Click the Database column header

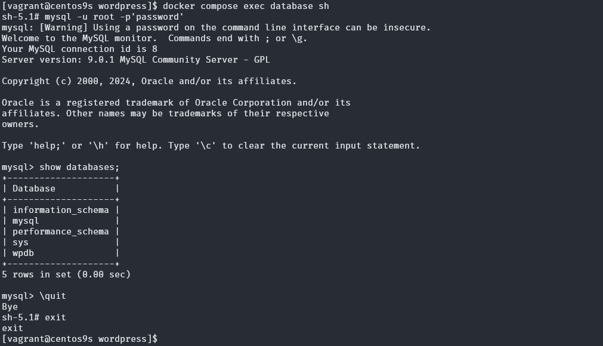pos(33,189)
